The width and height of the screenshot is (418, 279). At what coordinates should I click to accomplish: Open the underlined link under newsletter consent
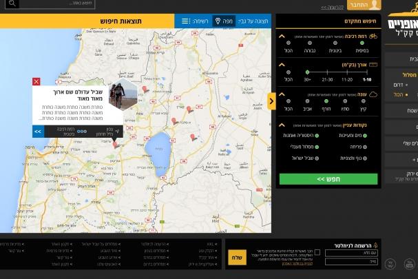coord(297,264)
